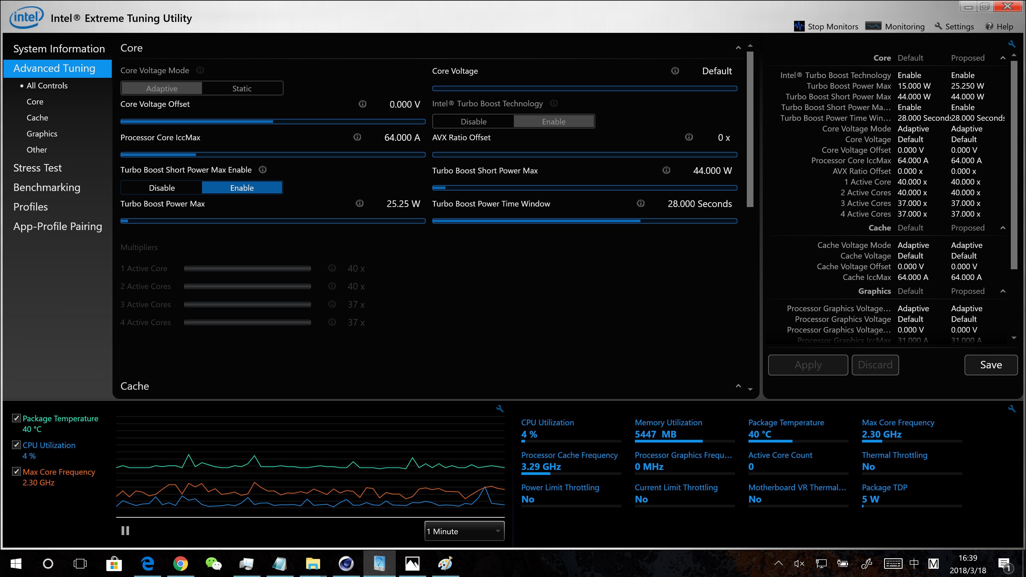Collapse Core group in proposed settings panel

[x=1003, y=58]
